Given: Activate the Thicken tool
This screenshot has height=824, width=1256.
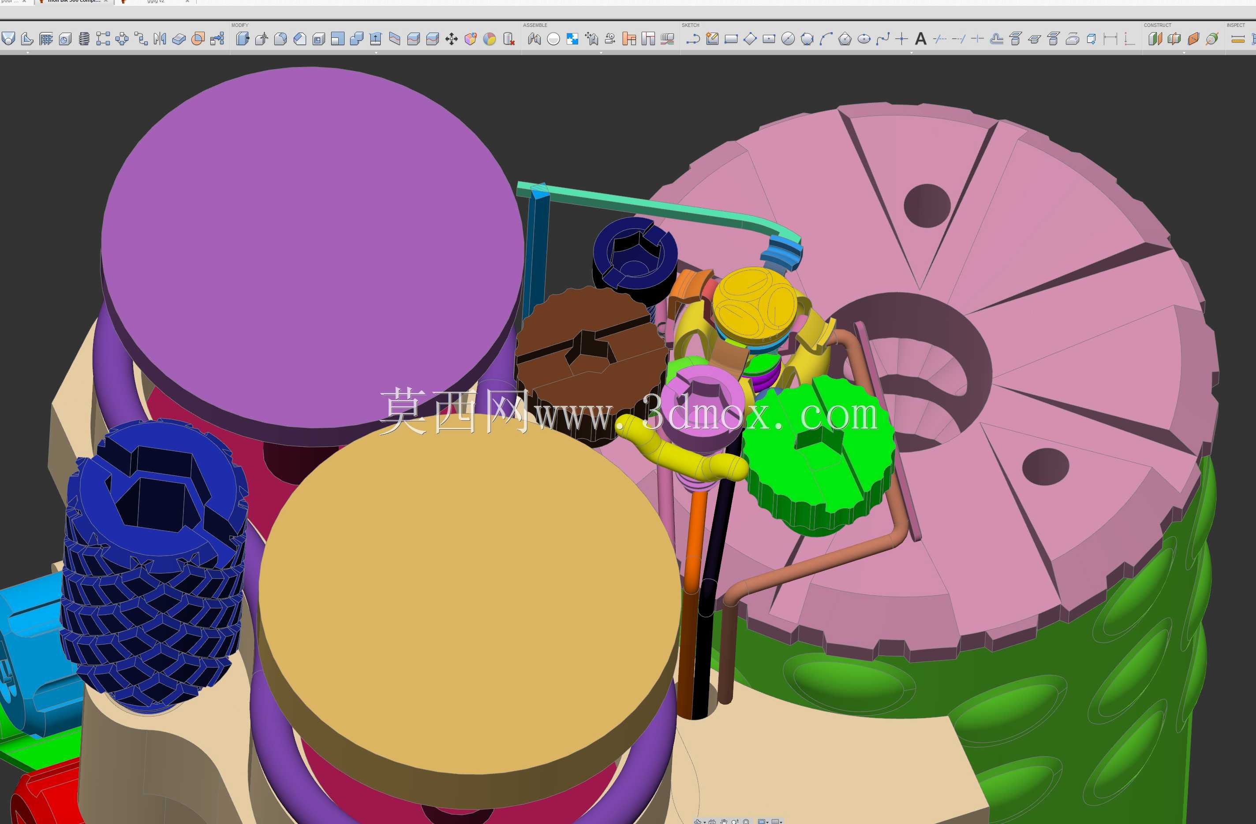Looking at the screenshot, I should coord(179,38).
